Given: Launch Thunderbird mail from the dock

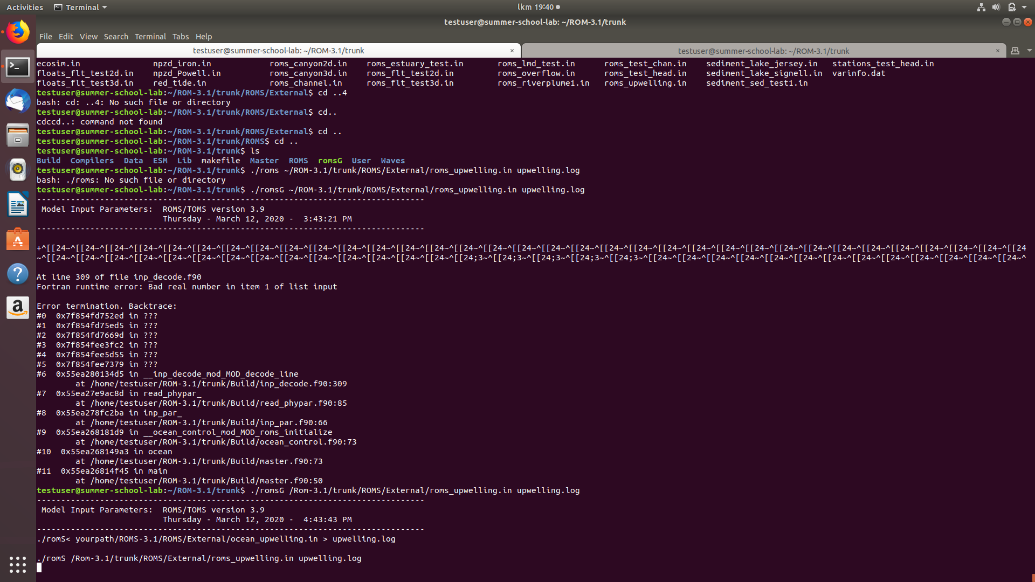Looking at the screenshot, I should [18, 101].
